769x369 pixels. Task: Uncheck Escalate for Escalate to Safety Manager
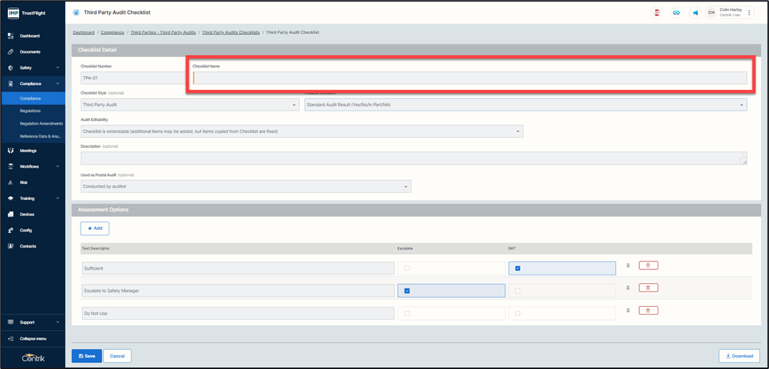click(x=407, y=291)
